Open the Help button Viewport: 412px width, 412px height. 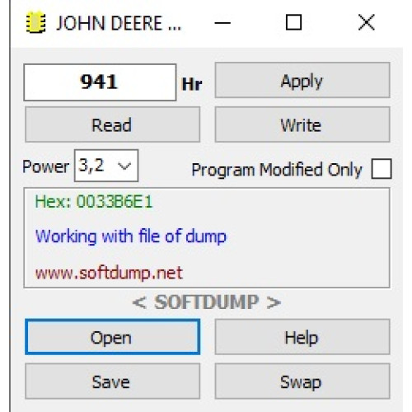coord(302,337)
